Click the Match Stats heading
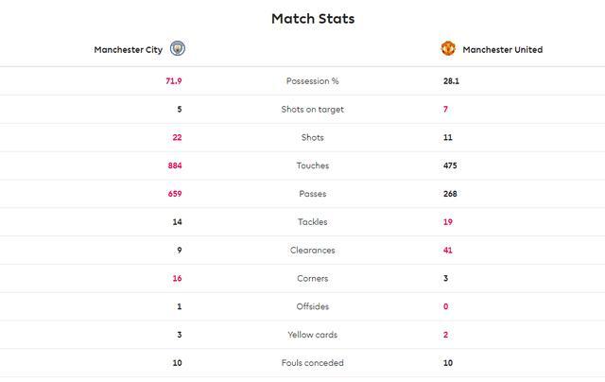The image size is (605, 382). [x=313, y=18]
